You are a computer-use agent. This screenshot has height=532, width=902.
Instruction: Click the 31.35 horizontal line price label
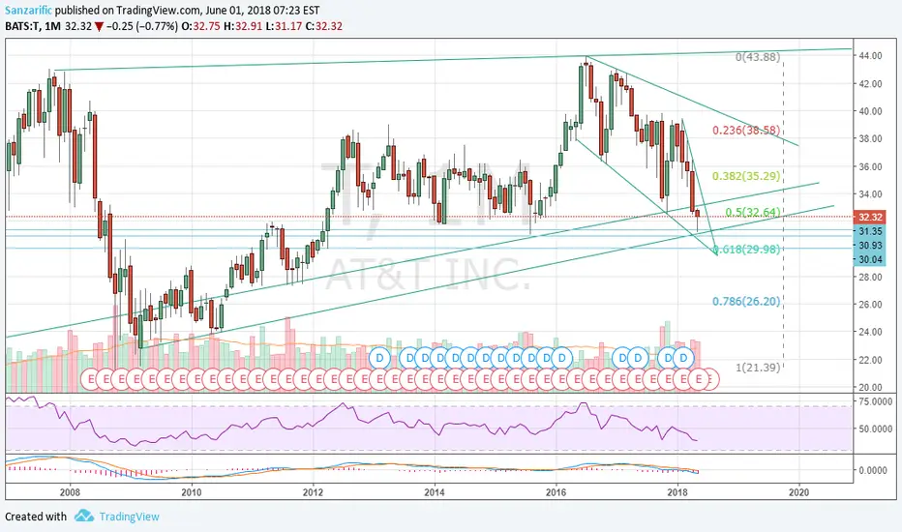click(870, 230)
